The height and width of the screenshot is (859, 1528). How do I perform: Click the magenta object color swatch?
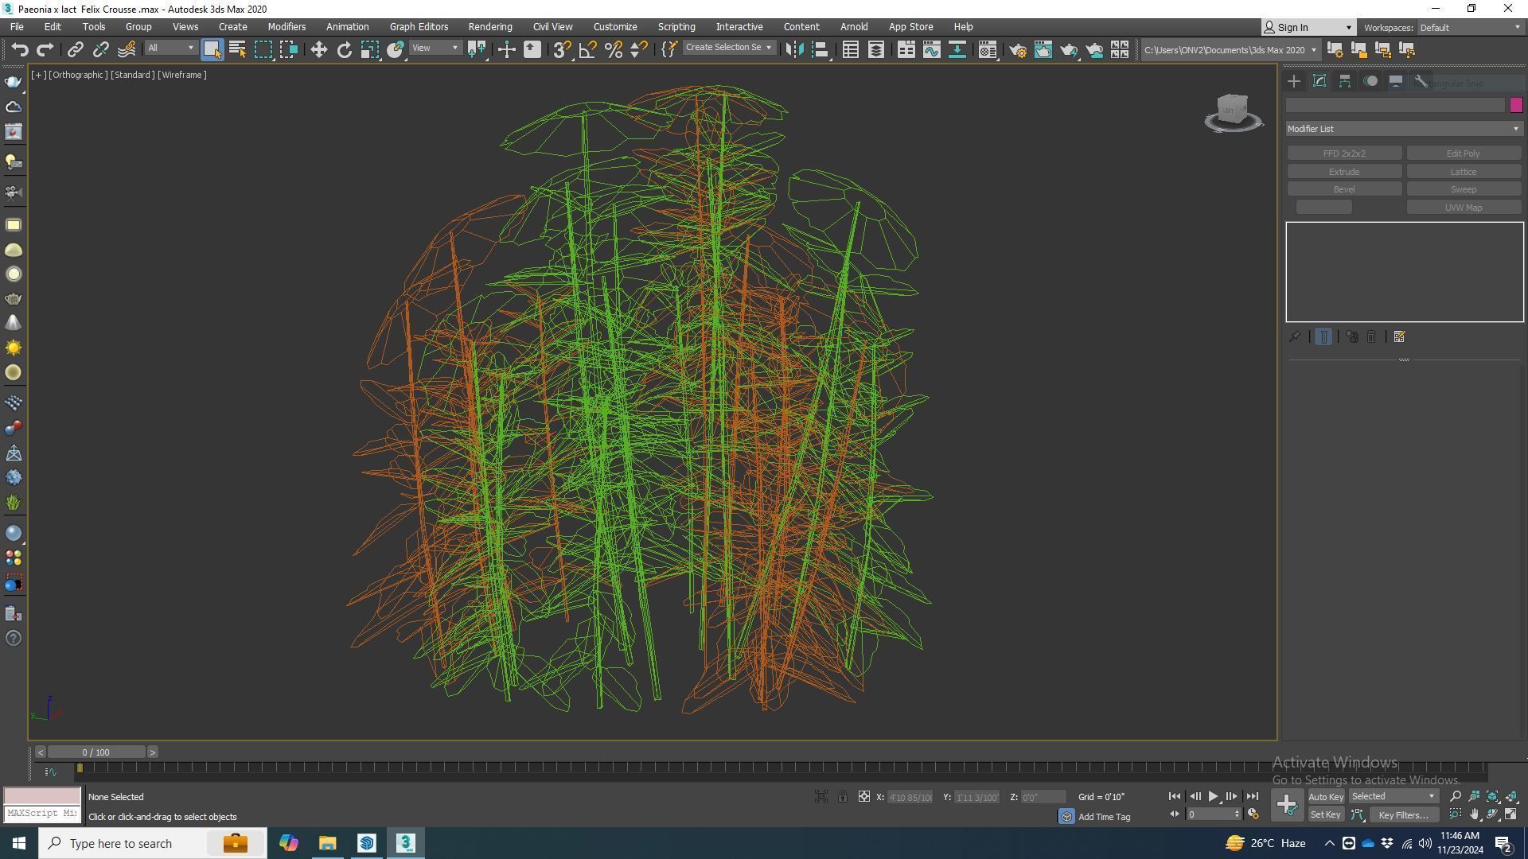click(x=1515, y=105)
